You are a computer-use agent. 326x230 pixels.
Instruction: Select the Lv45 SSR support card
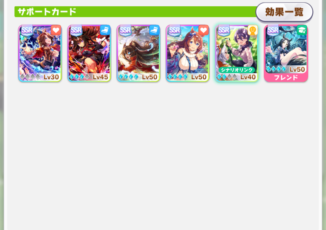coord(89,53)
